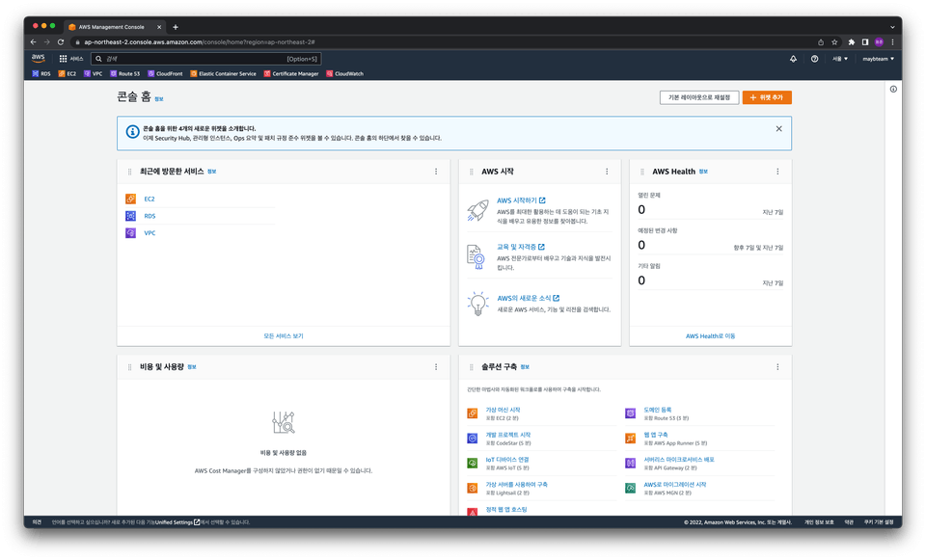926x560 pixels.
Task: Open RDS favorite shortcut in bookmarks bar
Action: tap(41, 74)
